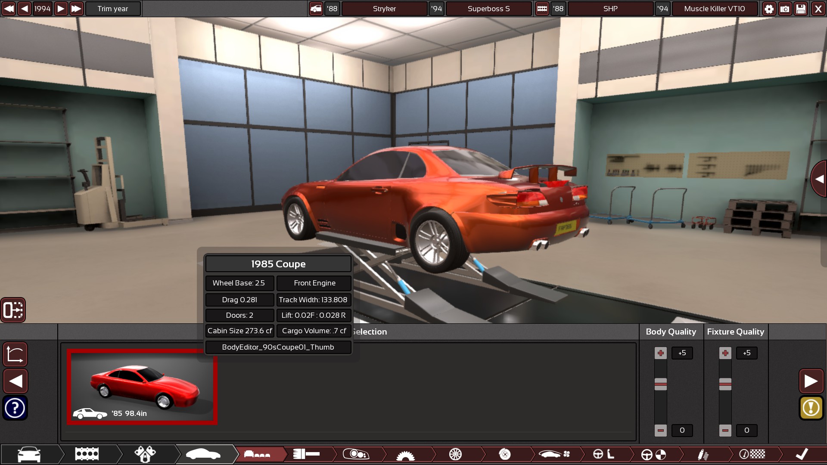Click the yellow warnings exclamation icon
This screenshot has width=827, height=465.
tap(811, 407)
